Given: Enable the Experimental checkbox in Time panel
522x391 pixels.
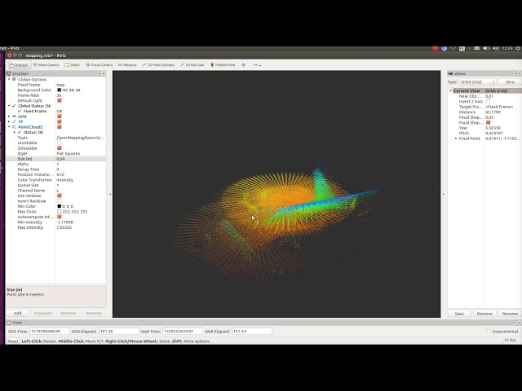Looking at the screenshot, I should [489, 332].
